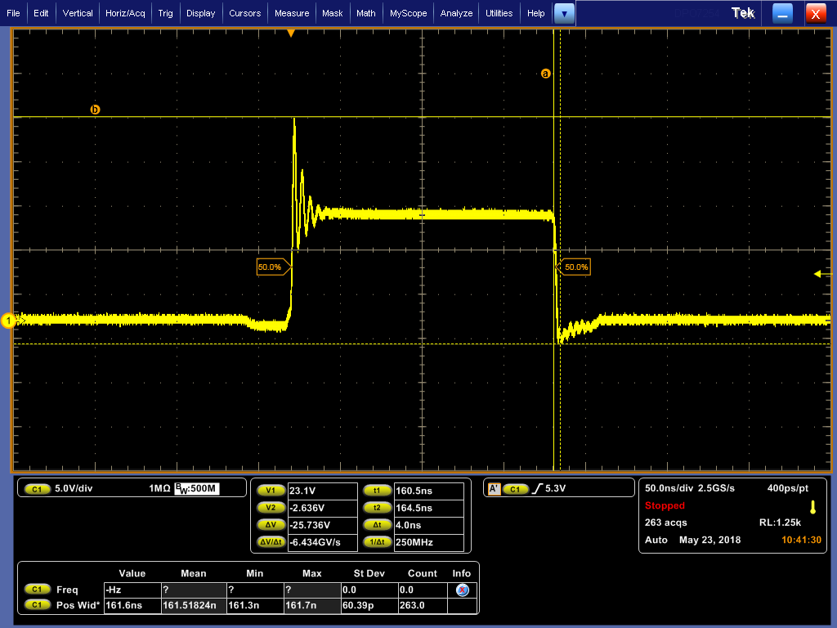Select the C1 badge next to Pos Wid
Screen dimensions: 837x628
36,605
